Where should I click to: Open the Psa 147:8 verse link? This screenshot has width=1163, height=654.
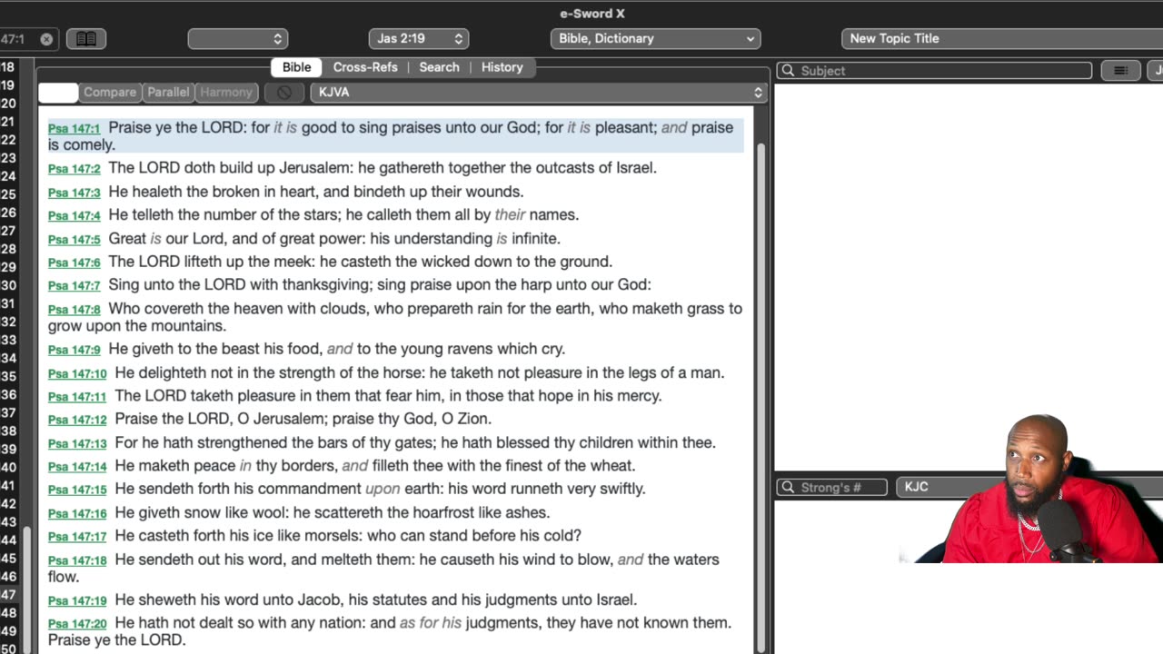(x=74, y=310)
